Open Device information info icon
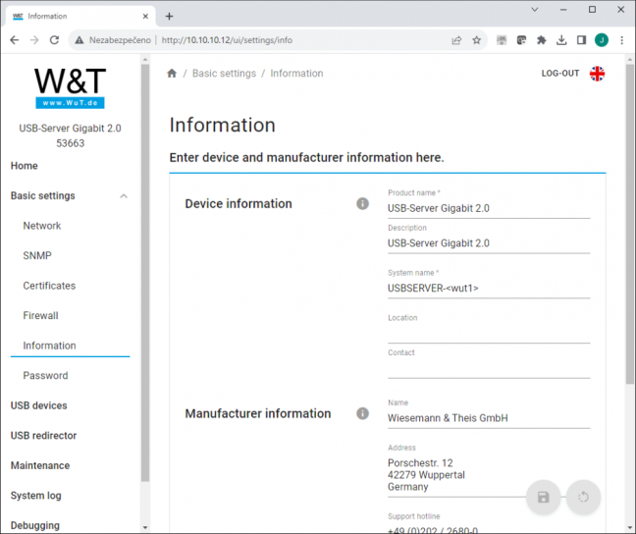 click(x=362, y=203)
